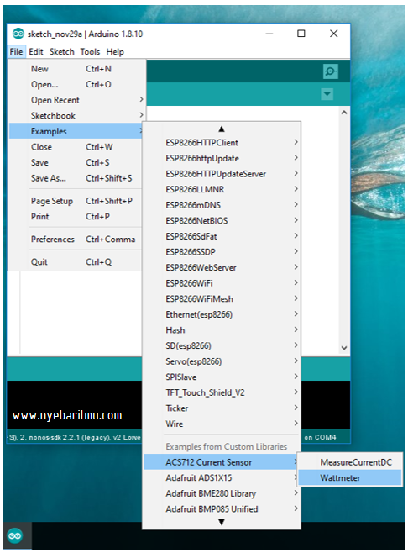Open the Tools menu
This screenshot has height=553, width=408.
coord(90,52)
